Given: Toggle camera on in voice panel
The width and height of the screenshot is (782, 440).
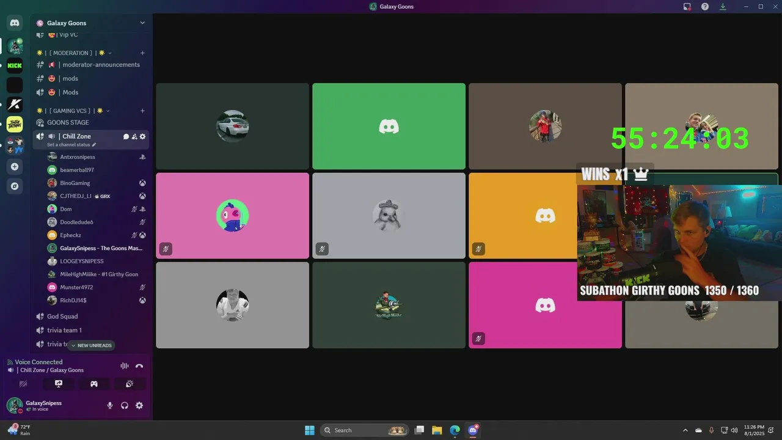Looking at the screenshot, I should (x=23, y=384).
